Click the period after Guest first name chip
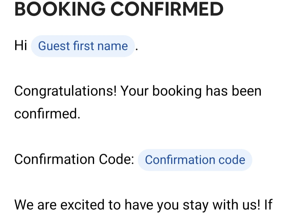Image resolution: width=292 pixels, height=219 pixels. [x=137, y=50]
